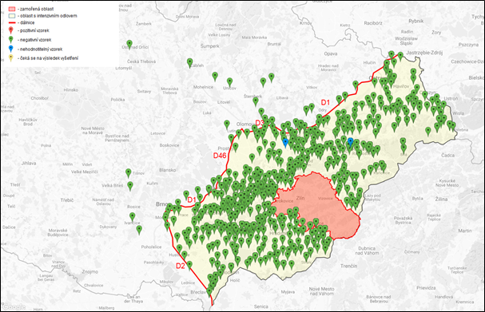Image resolution: width=485 pixels, height=312 pixels.
Task: Click the blue 'nehodnotitelný vzorek' pin in legend
Action: click(11, 49)
